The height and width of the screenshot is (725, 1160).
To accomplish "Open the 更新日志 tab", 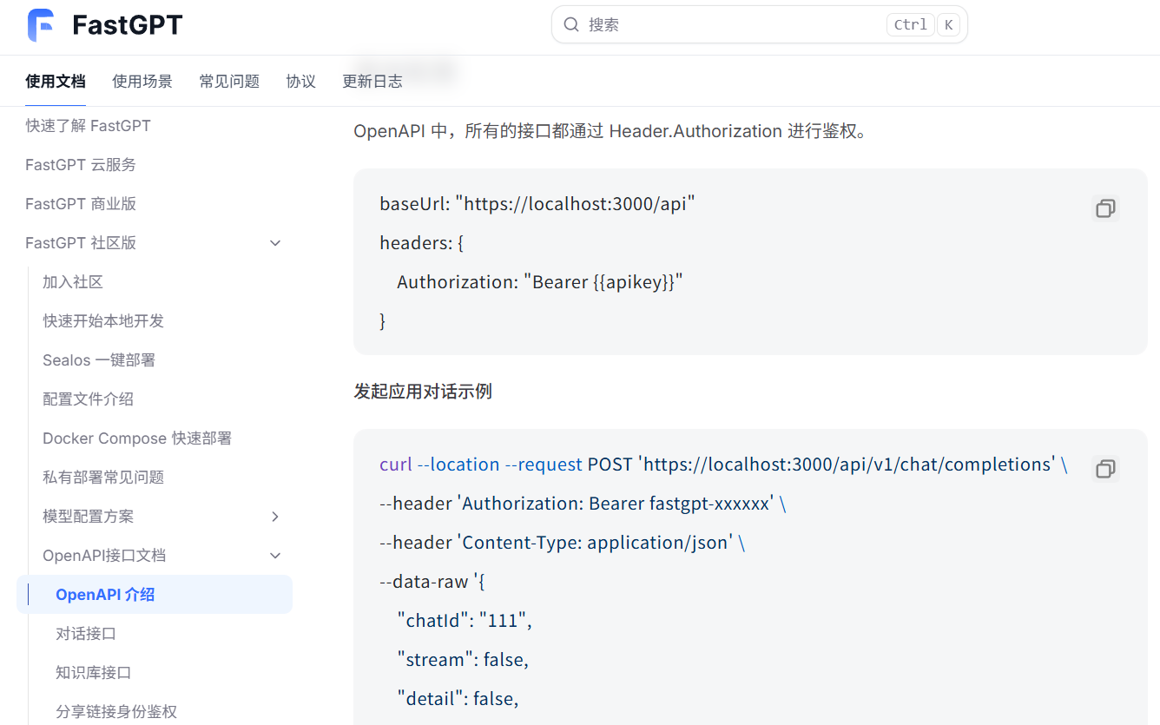I will pyautogui.click(x=372, y=82).
